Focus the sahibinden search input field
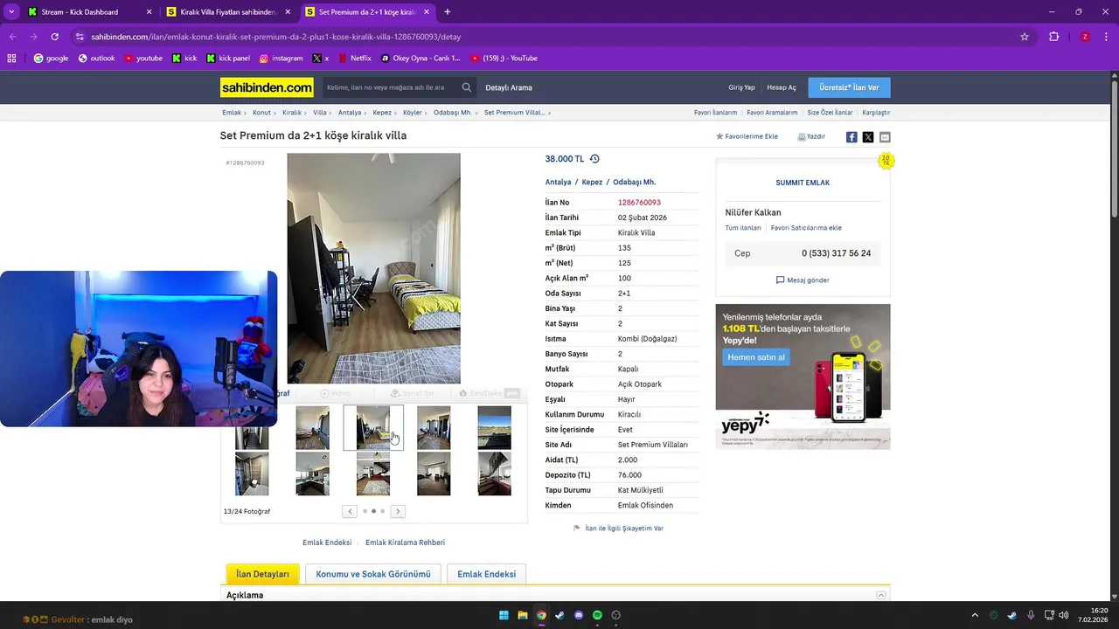This screenshot has width=1119, height=629. click(x=390, y=87)
